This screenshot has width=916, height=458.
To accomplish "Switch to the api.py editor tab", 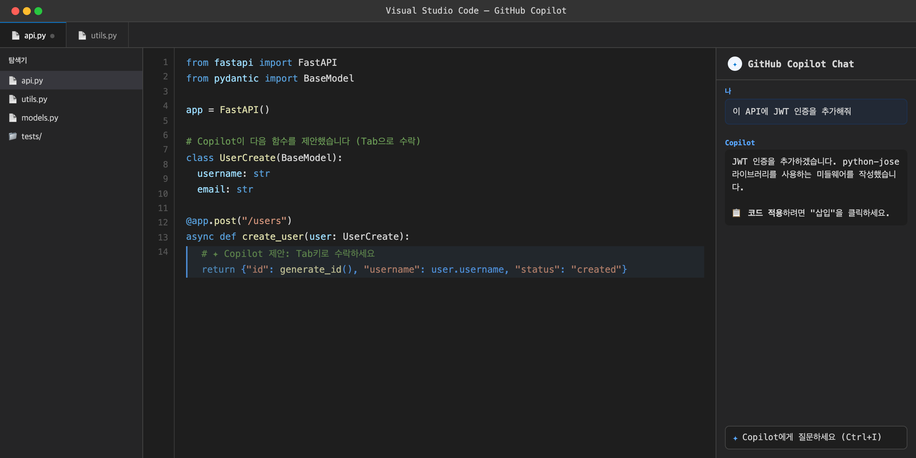I will [33, 35].
